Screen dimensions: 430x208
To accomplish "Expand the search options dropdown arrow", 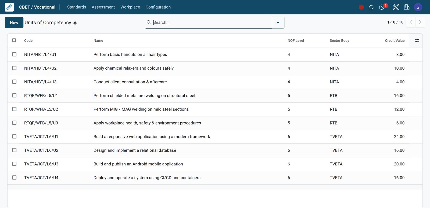I will point(278,22).
